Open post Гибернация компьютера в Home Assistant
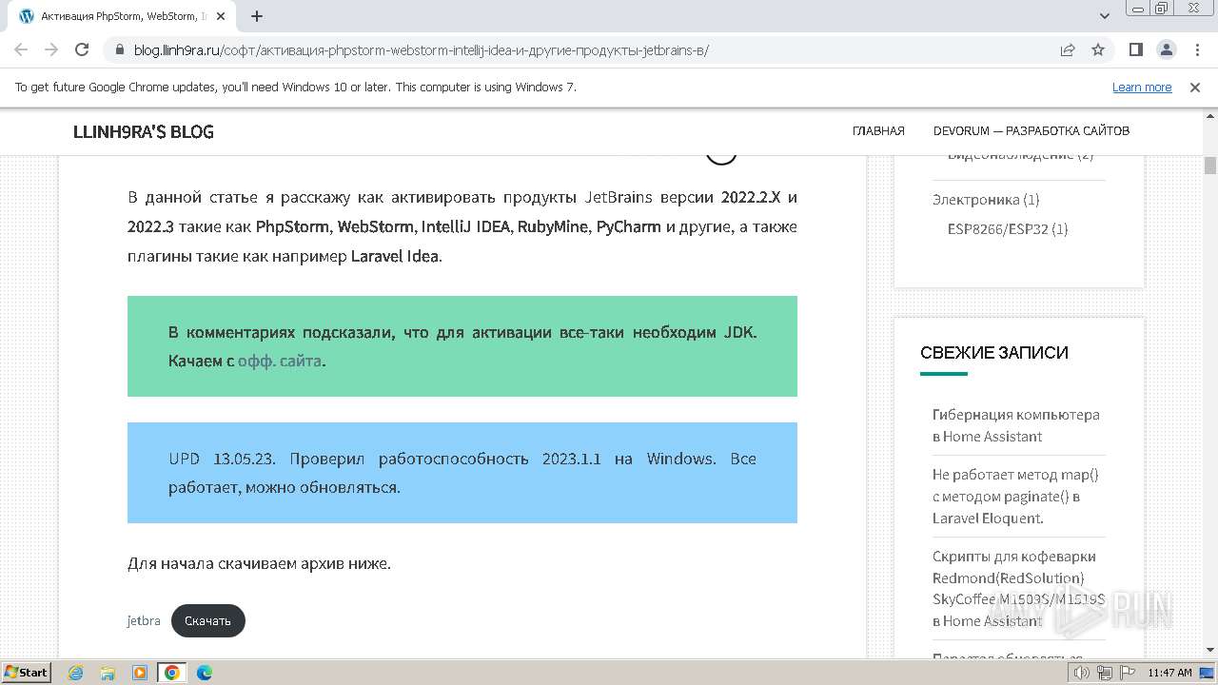The width and height of the screenshot is (1218, 685). [1016, 425]
